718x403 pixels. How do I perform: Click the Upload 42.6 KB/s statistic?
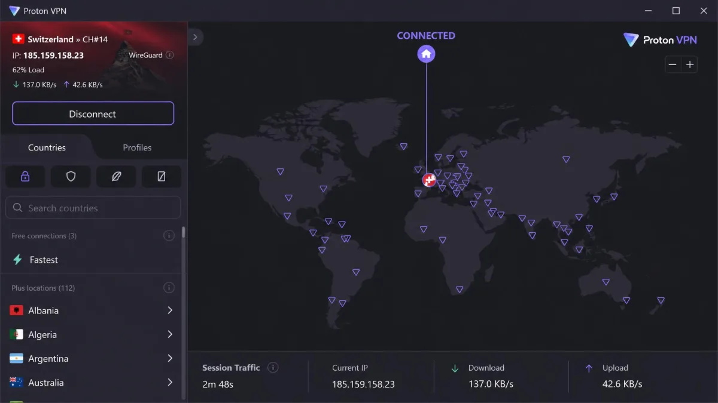point(622,384)
